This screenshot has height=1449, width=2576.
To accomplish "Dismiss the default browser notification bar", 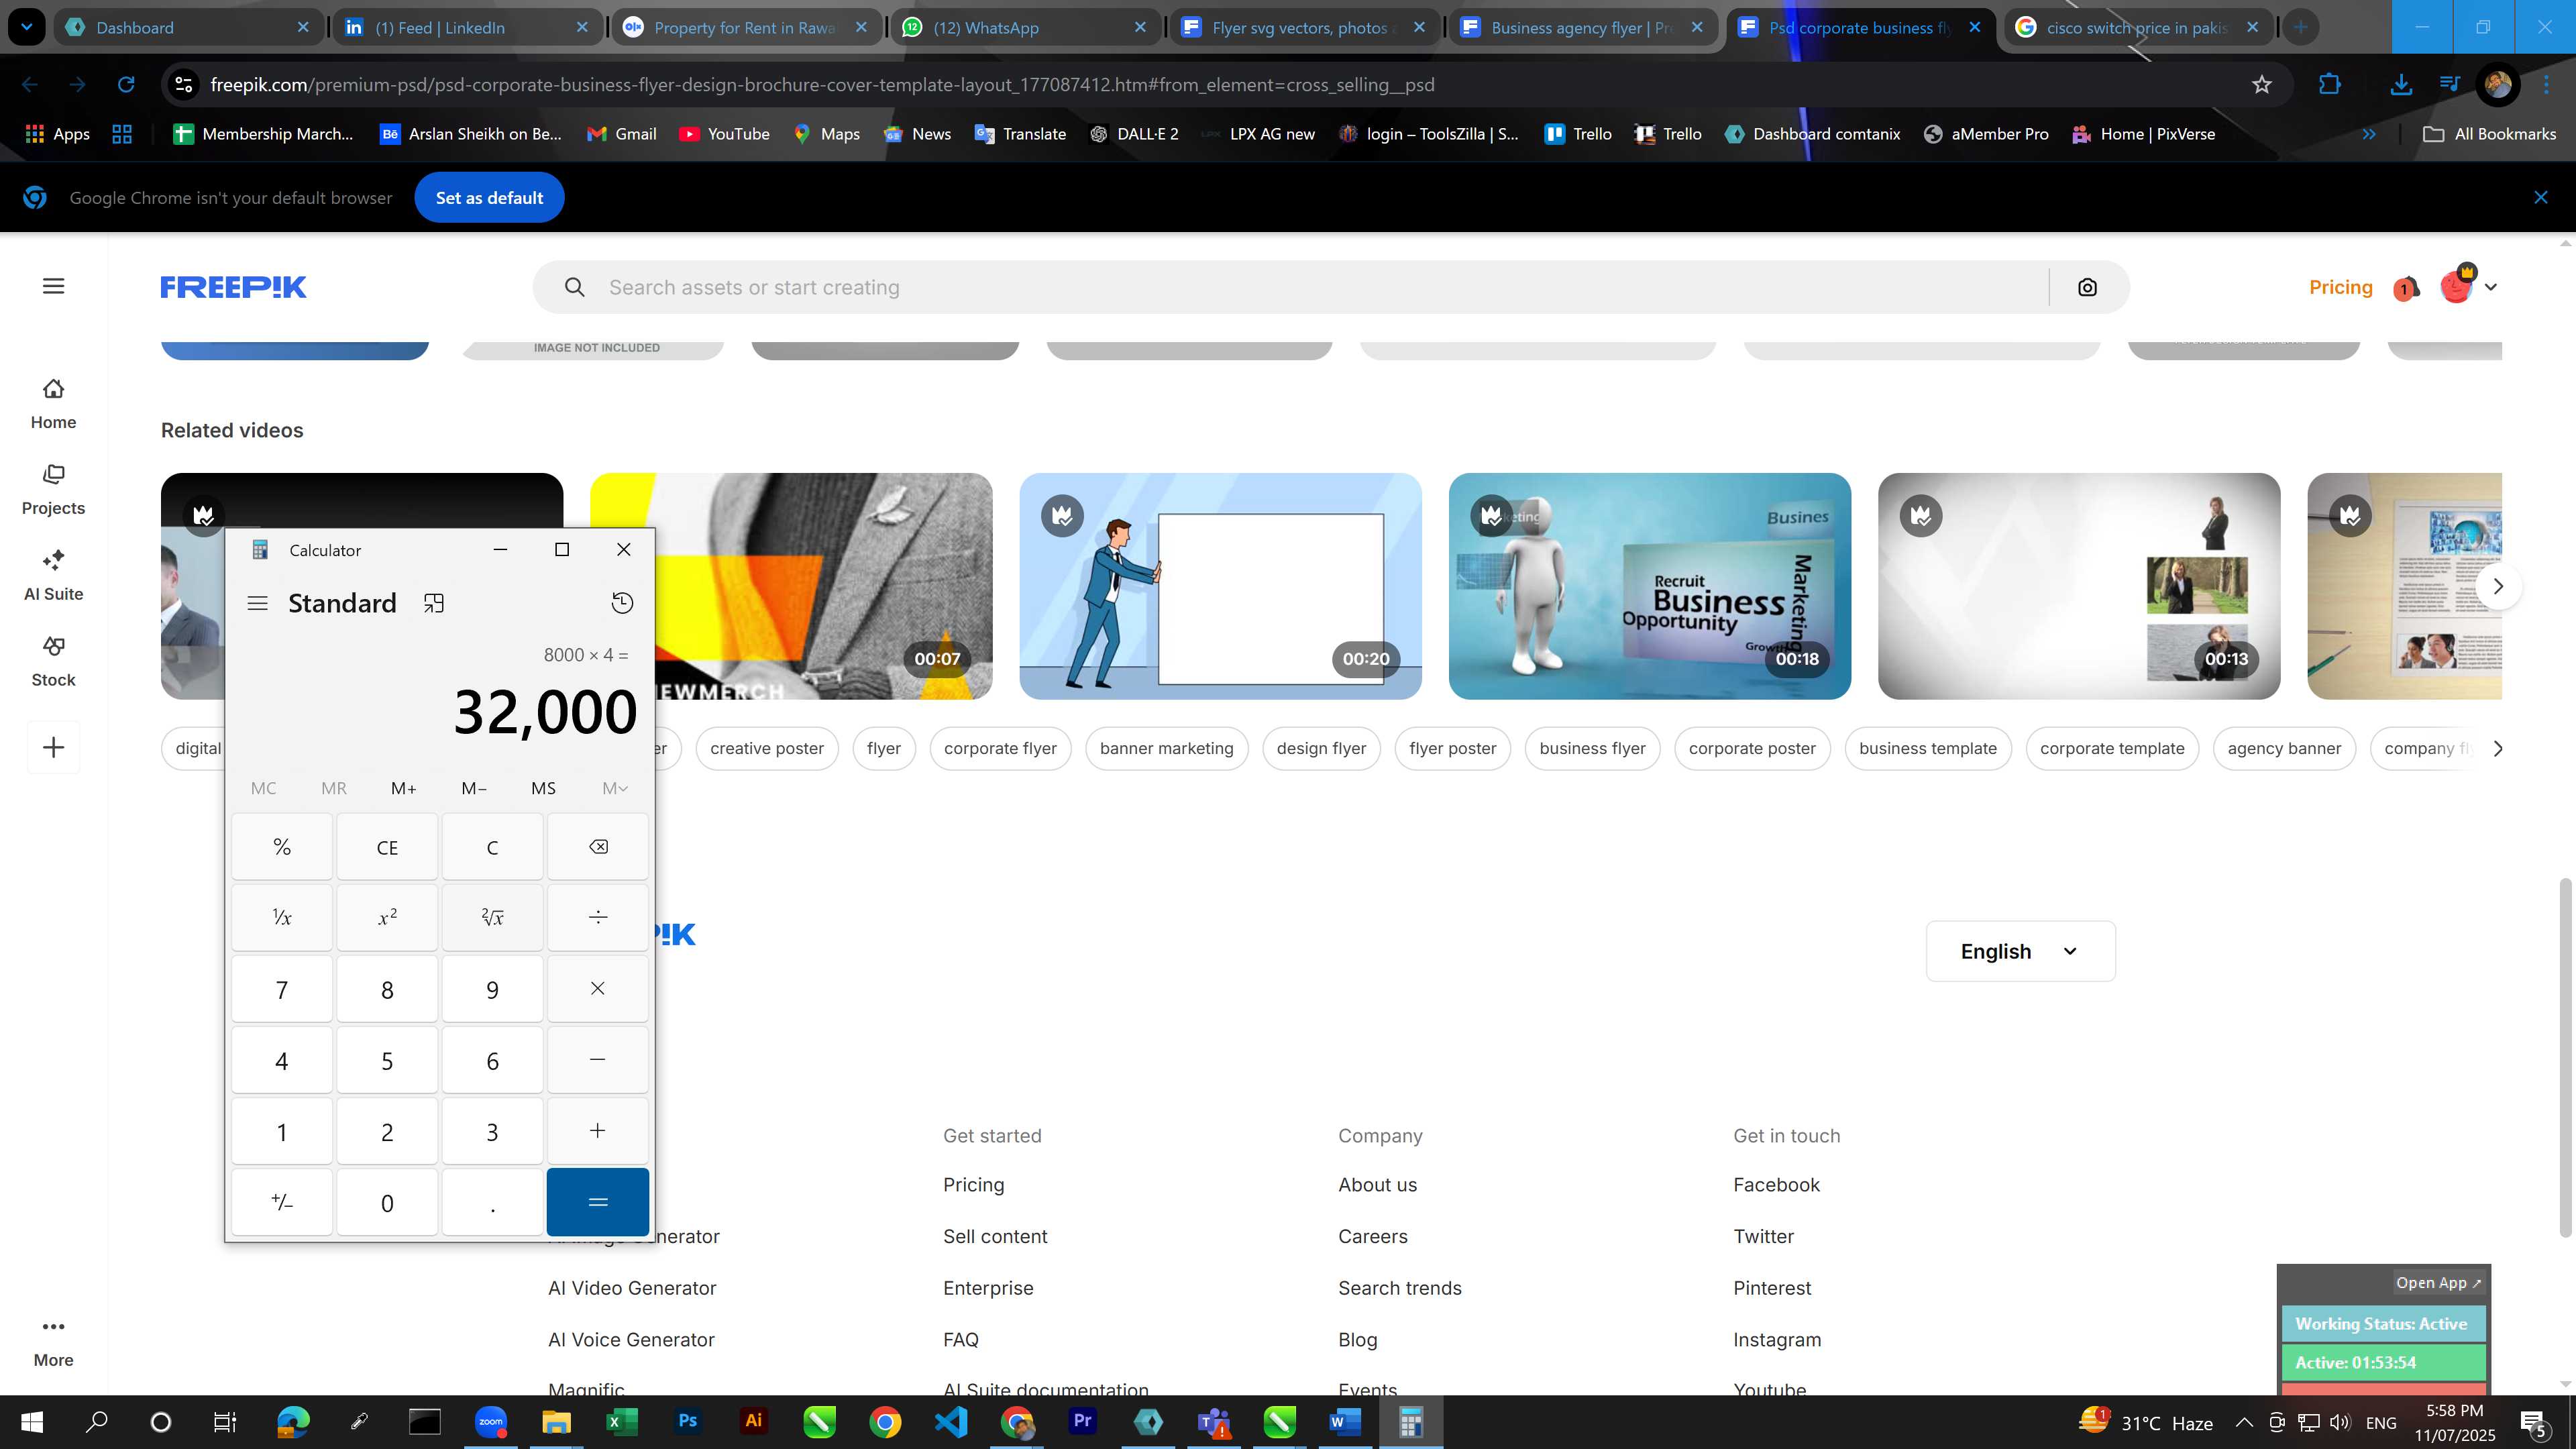I will coord(2540,198).
